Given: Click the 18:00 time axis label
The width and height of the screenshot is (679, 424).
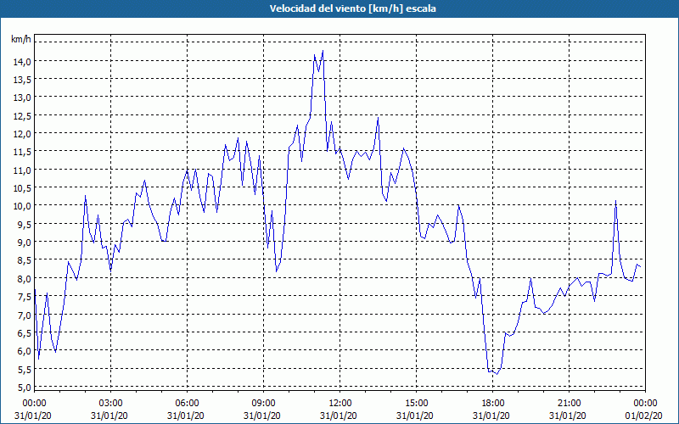Looking at the screenshot, I should [492, 404].
